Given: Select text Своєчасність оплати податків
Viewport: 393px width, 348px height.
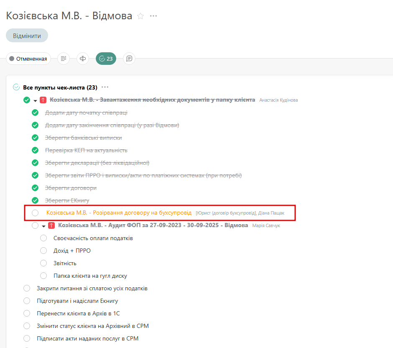Looking at the screenshot, I should tap(93, 238).
